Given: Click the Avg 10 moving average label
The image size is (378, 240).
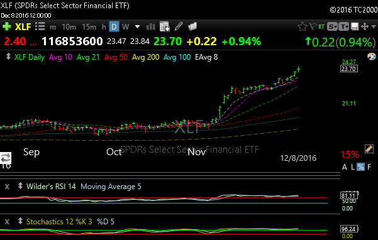Looking at the screenshot, I should (x=61, y=57).
